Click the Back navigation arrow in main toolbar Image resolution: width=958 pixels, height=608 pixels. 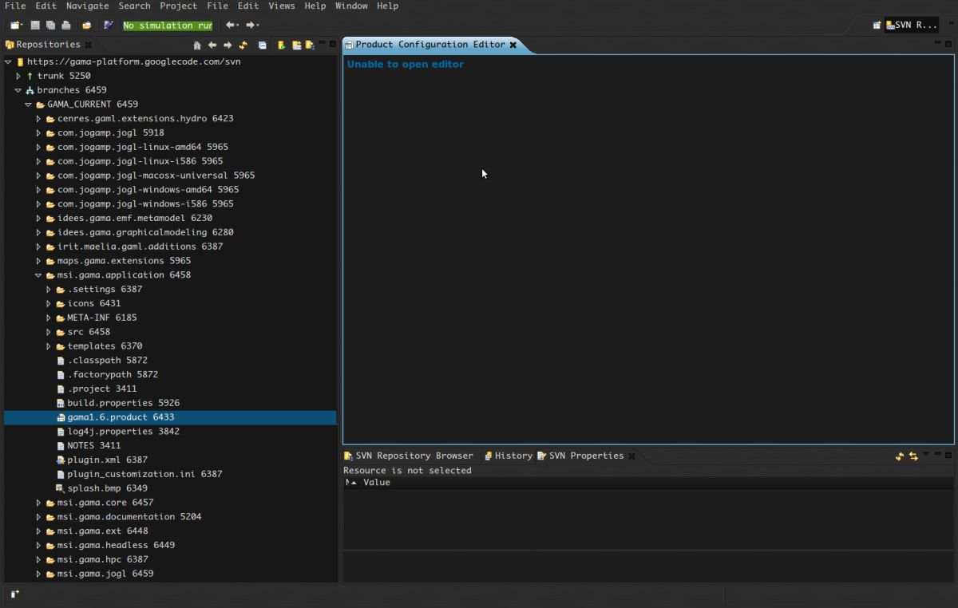[x=229, y=26]
